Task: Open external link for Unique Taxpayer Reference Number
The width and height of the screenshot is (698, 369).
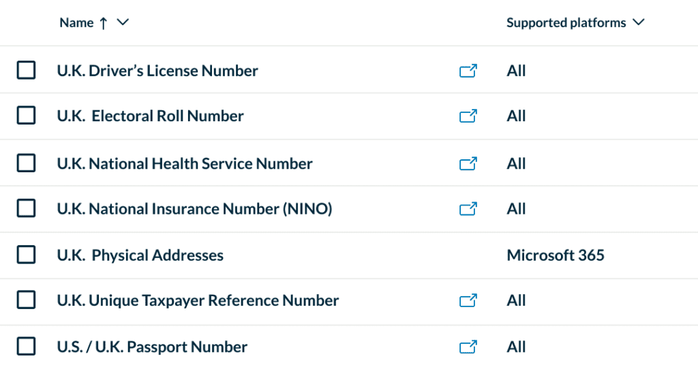Action: (x=468, y=301)
